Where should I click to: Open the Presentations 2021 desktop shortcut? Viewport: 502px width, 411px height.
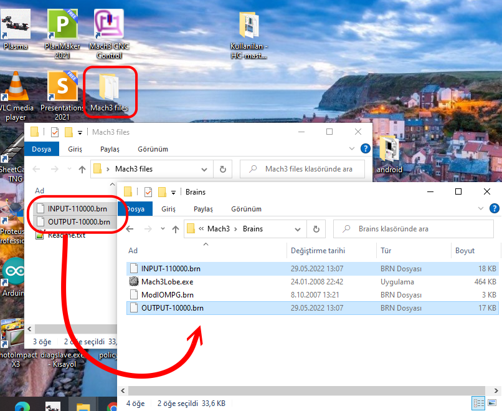coord(62,87)
